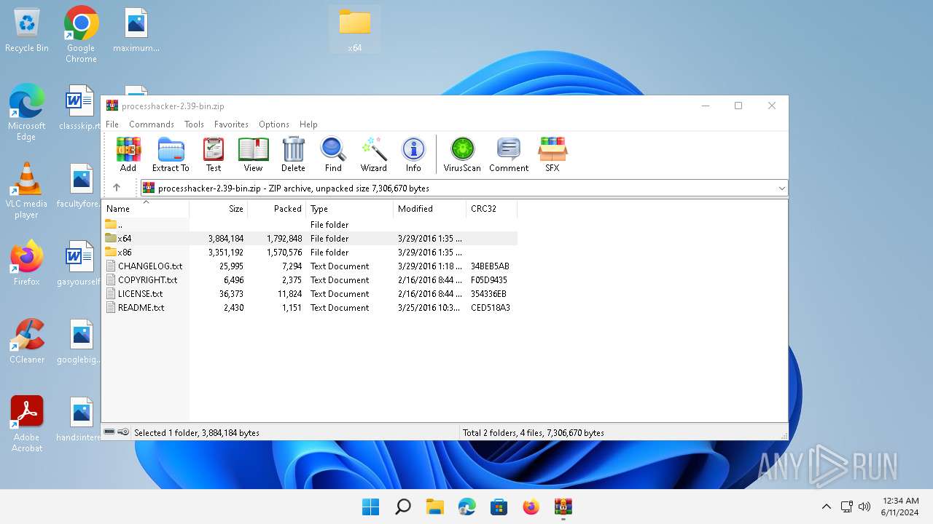The width and height of the screenshot is (933, 524).
Task: Open the Commands menu
Action: click(152, 124)
